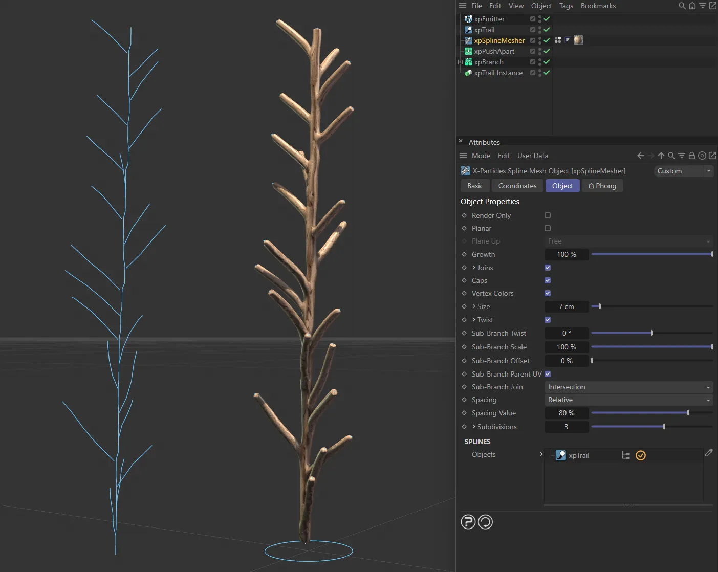718x572 pixels.
Task: Toggle the Planar checkbox
Action: pos(548,228)
